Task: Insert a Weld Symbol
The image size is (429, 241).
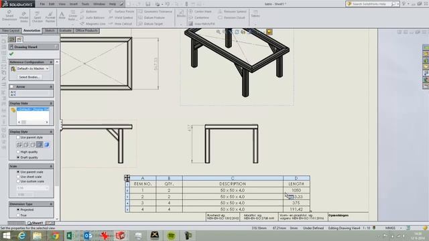Action: coord(121,17)
